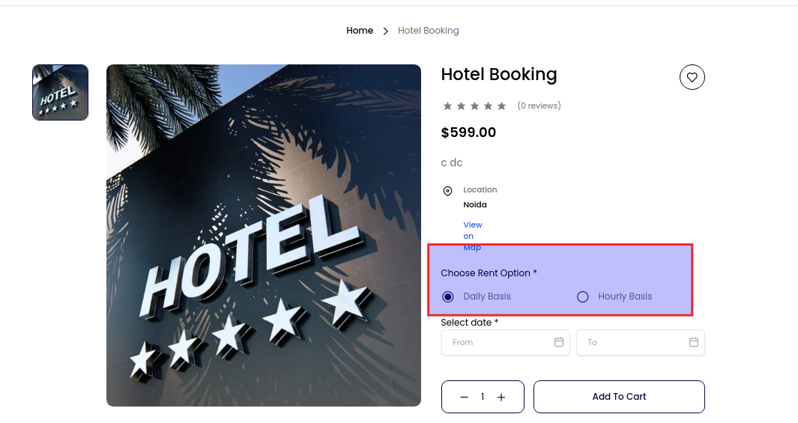This screenshot has height=423, width=798.
Task: Open calendar icon in From date field
Action: (x=559, y=342)
